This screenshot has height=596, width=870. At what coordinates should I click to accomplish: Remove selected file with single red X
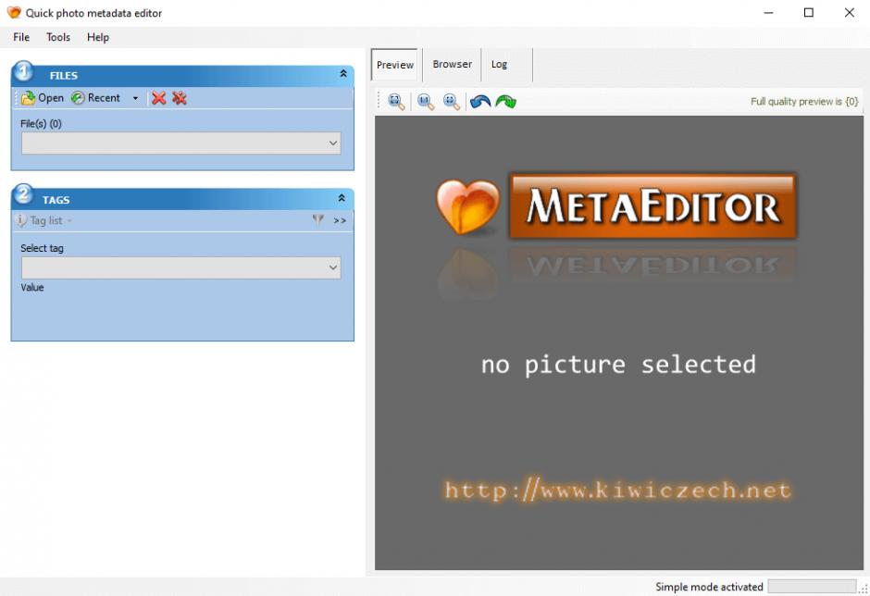pos(158,98)
